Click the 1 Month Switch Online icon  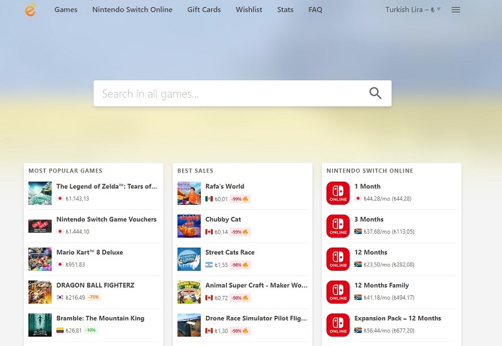338,193
